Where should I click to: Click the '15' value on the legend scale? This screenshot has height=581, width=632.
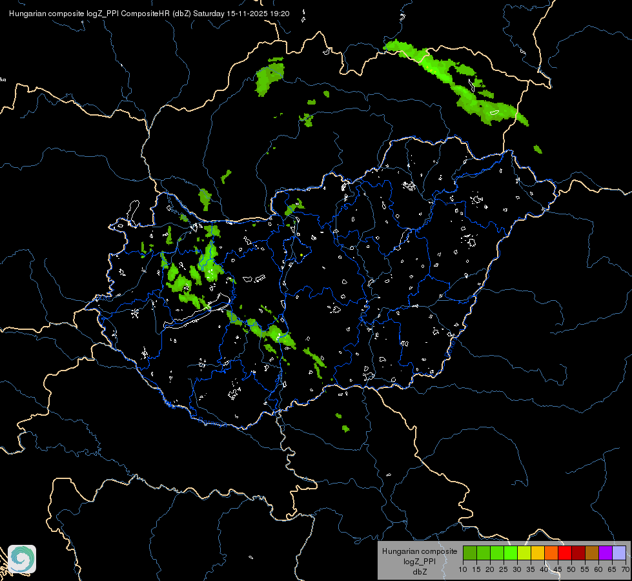pos(476,570)
